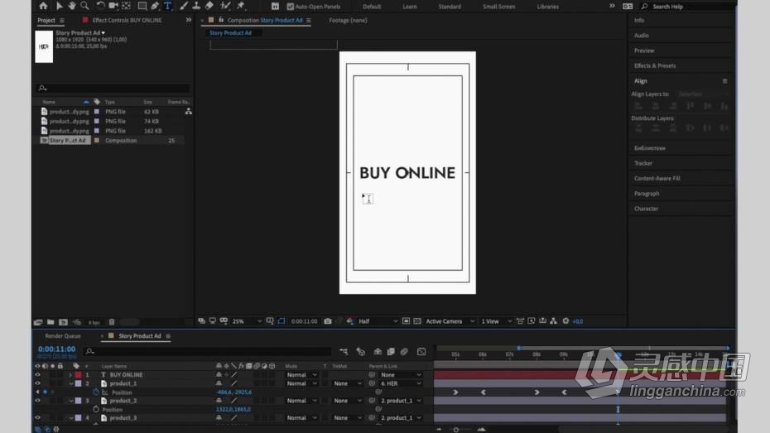770x433 pixels.
Task: Click the Graph Editor button in timeline
Action: click(421, 352)
